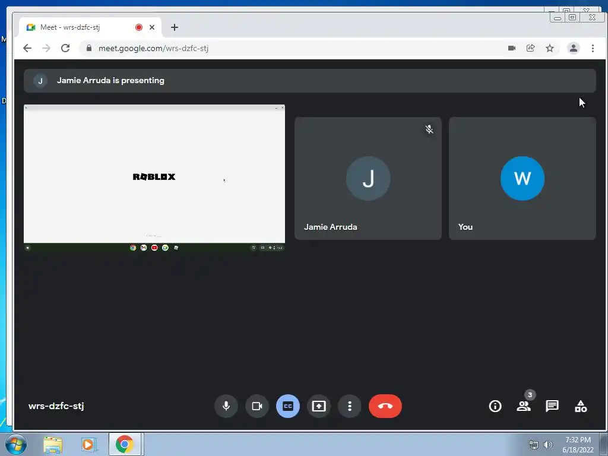Click the address bar URL
Viewport: 608px width, 456px height.
pyautogui.click(x=153, y=49)
